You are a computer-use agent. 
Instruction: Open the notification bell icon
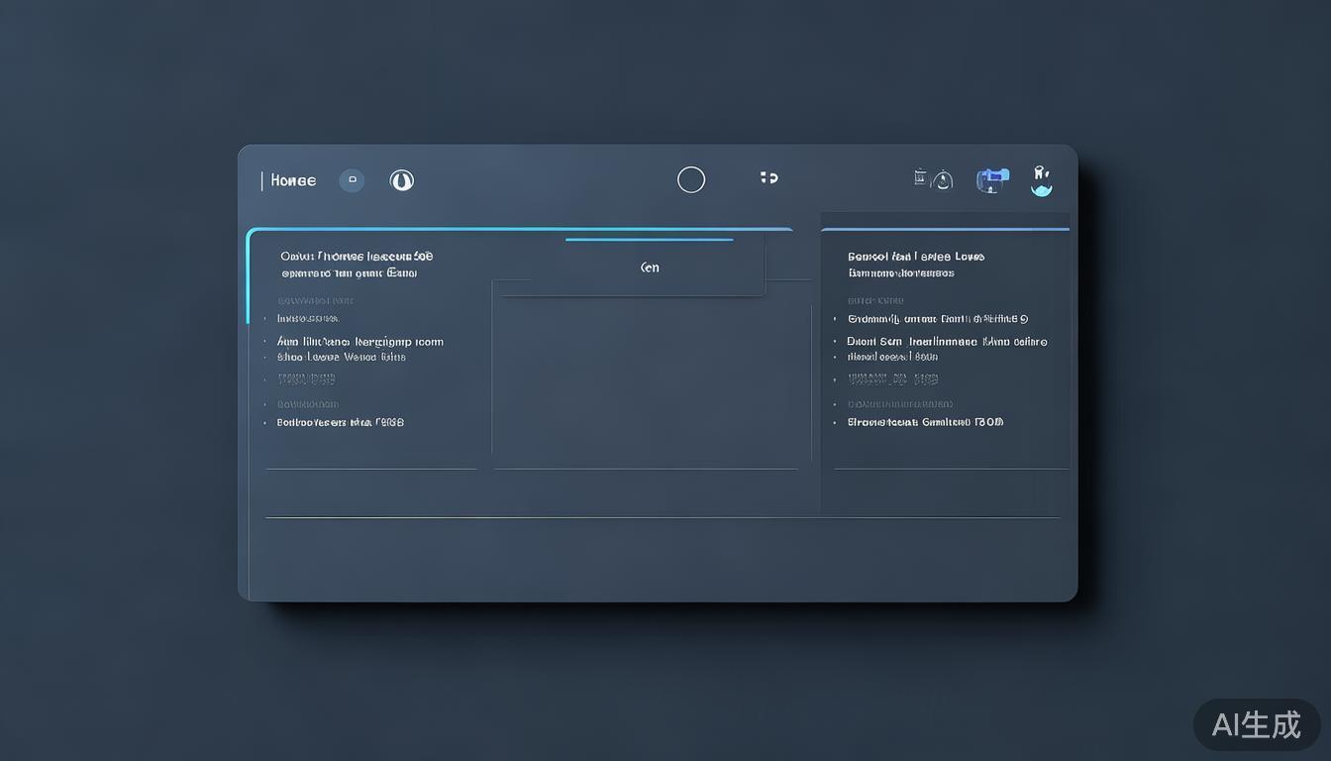click(943, 180)
